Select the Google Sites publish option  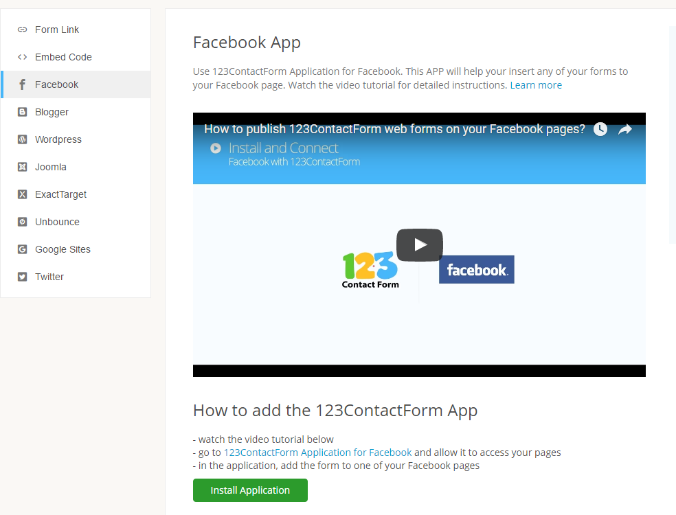(x=76, y=249)
